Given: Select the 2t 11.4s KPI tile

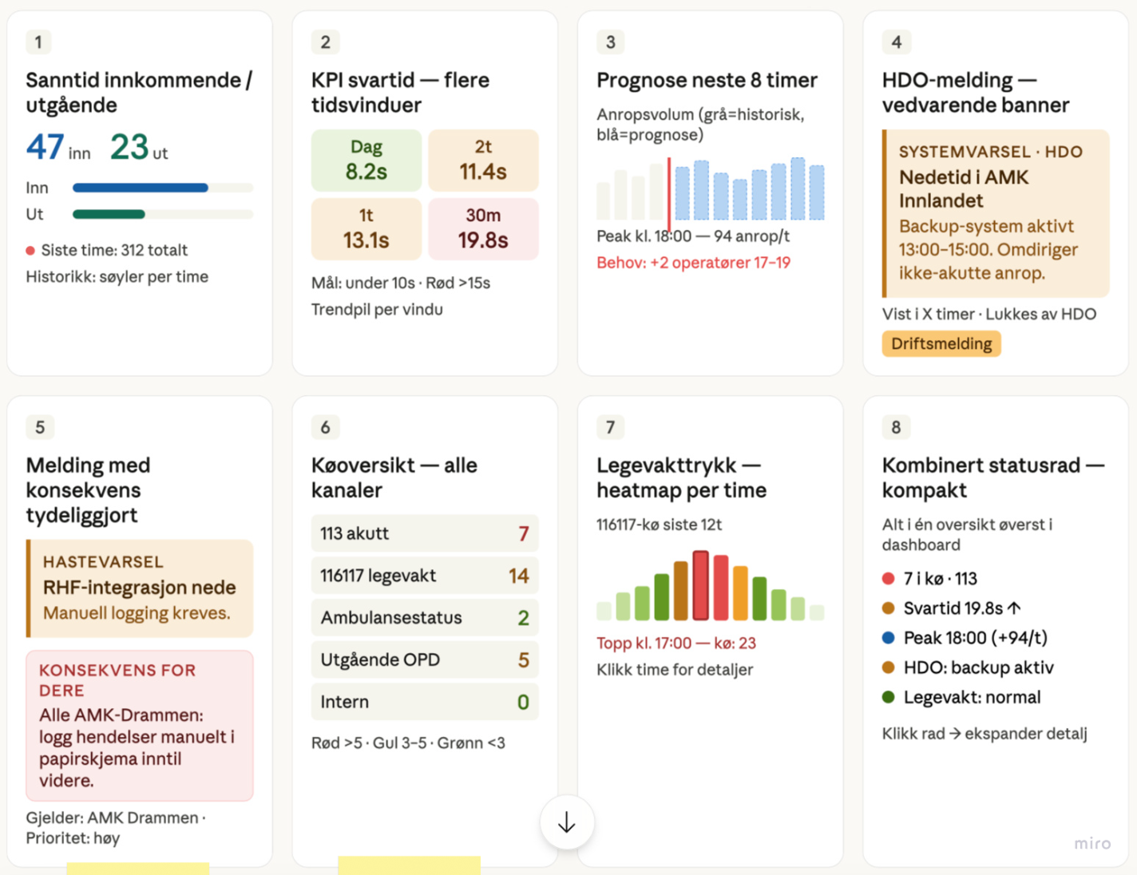Looking at the screenshot, I should (x=483, y=160).
